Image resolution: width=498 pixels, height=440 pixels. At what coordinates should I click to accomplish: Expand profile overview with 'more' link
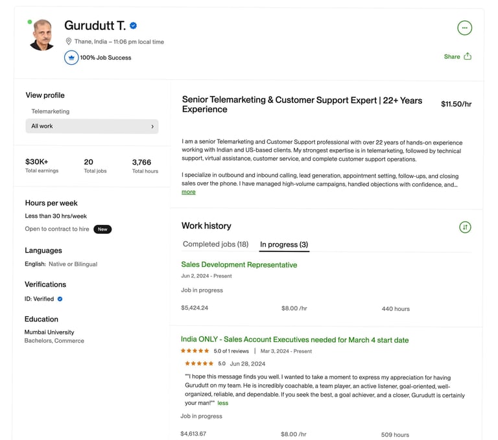188,192
